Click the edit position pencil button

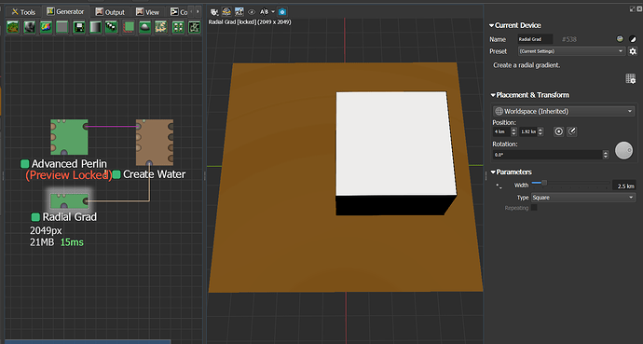pyautogui.click(x=571, y=131)
